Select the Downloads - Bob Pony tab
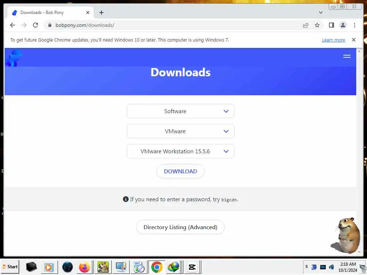Screen dimensions: 367x275 click(51, 13)
